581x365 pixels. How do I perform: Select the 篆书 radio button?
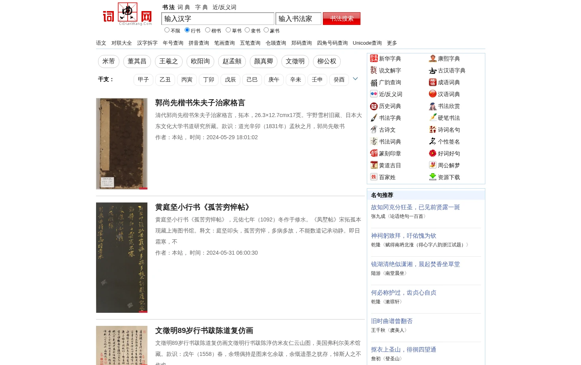click(266, 30)
